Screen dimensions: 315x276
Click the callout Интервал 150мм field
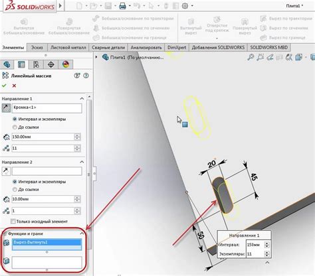point(255,245)
